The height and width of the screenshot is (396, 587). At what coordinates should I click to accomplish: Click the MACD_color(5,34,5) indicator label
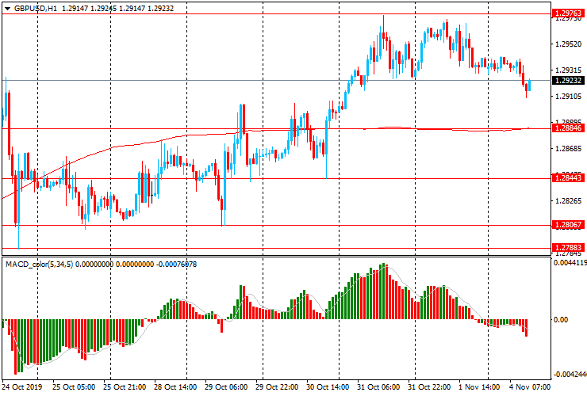pyautogui.click(x=40, y=264)
